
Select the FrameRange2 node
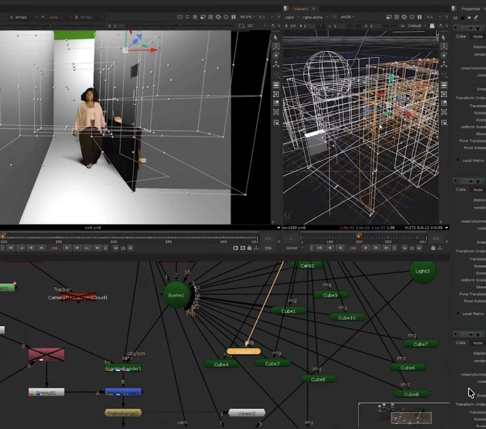(x=123, y=413)
